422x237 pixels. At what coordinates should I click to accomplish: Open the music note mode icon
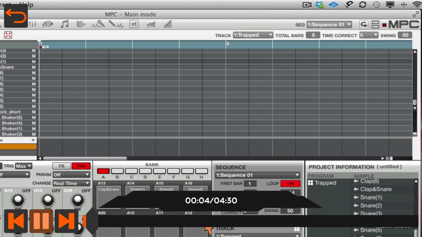pyautogui.click(x=64, y=24)
